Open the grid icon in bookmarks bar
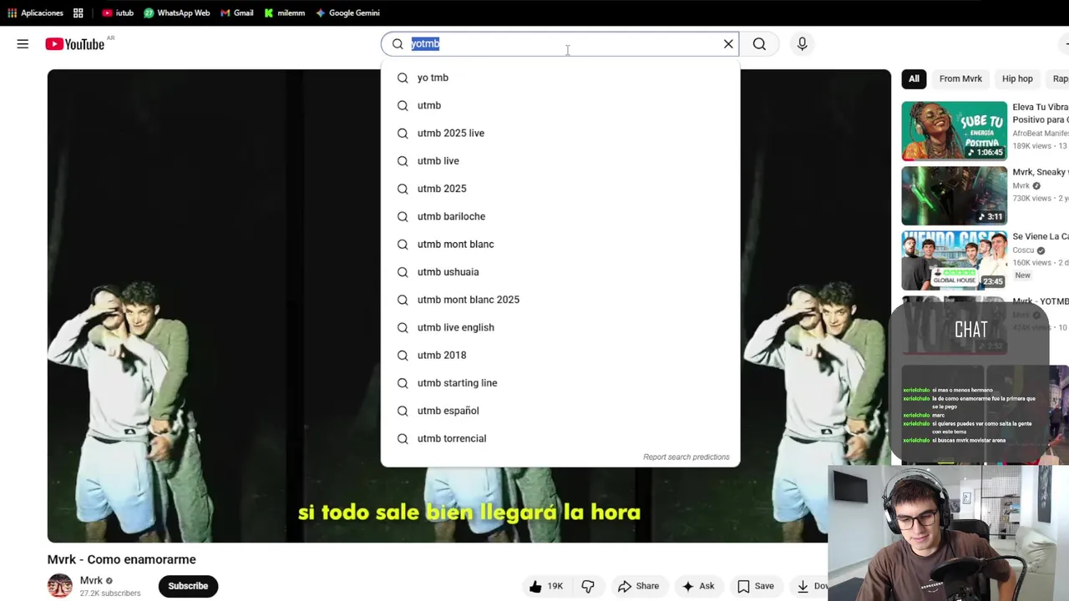The height and width of the screenshot is (601, 1069). [x=78, y=13]
